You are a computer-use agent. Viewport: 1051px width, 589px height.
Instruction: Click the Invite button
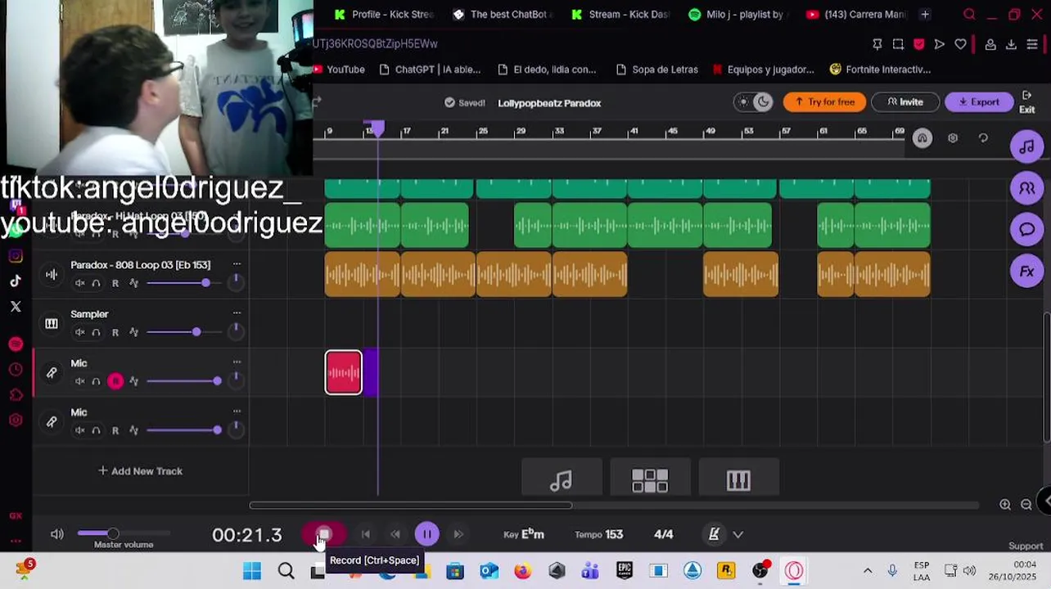pos(905,102)
